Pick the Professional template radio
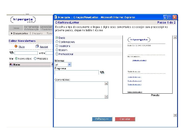This screenshot has height=137, width=183. pos(57,54)
